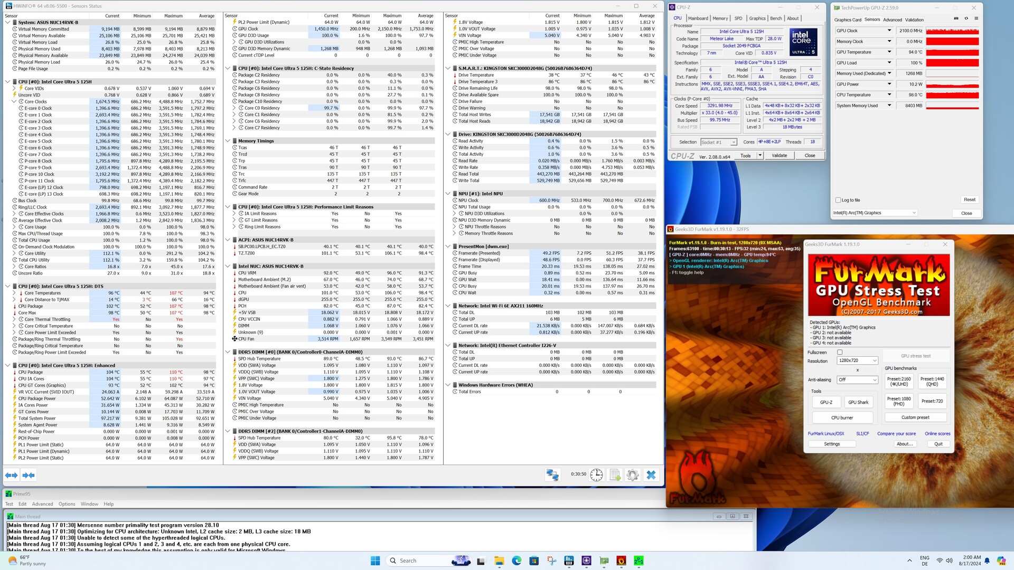Close HWiNFO sensors with the blue X icon
Image resolution: width=1014 pixels, height=570 pixels.
(651, 475)
